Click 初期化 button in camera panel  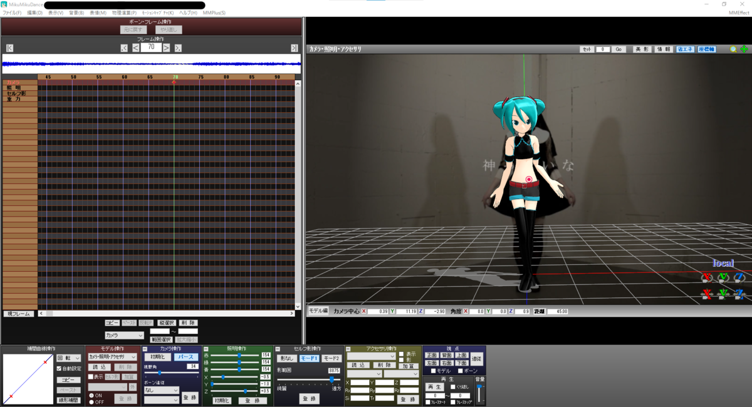click(x=157, y=357)
